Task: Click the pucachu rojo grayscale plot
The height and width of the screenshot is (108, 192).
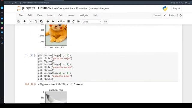Action: click(56, 97)
